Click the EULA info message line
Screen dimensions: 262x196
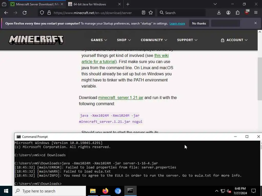[x=128, y=176]
